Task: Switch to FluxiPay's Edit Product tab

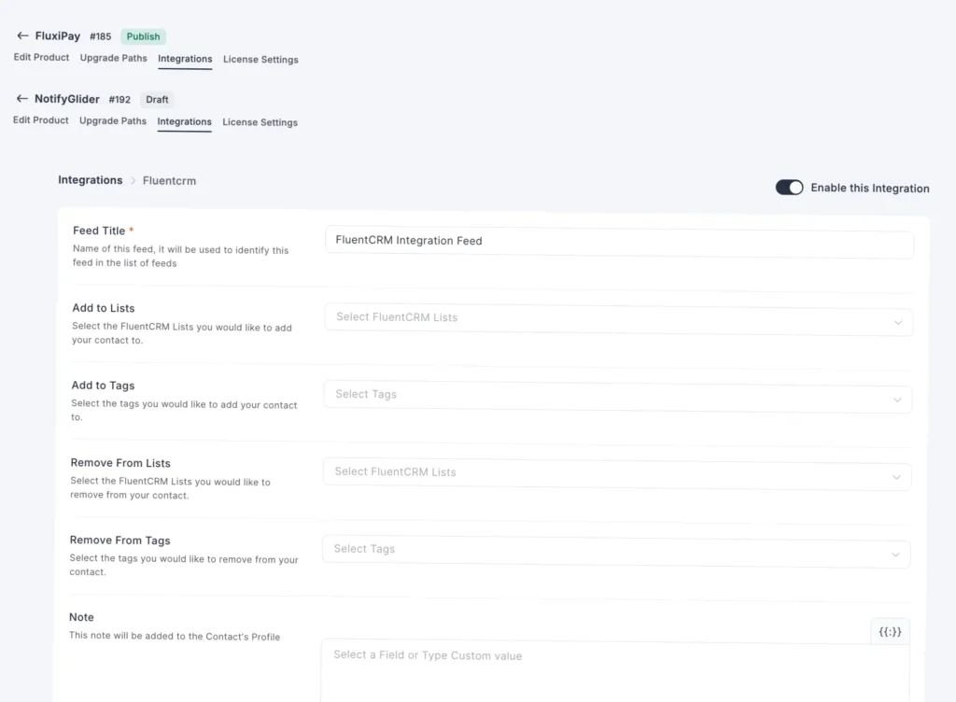Action: click(40, 58)
